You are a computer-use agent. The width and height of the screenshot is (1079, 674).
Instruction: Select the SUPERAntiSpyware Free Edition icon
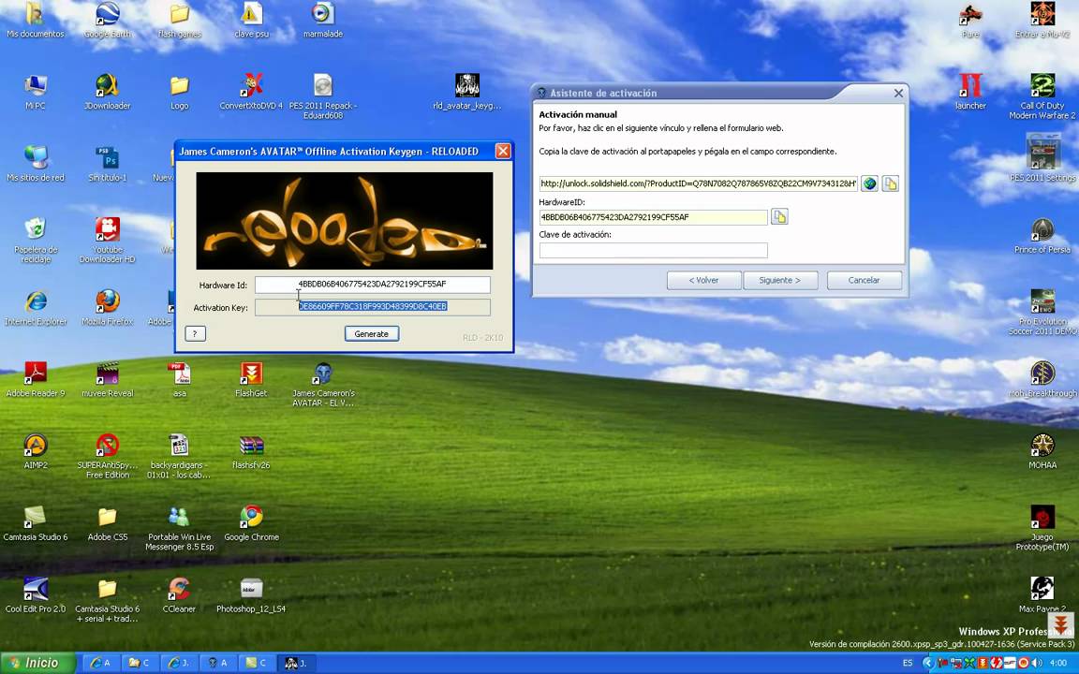point(108,456)
